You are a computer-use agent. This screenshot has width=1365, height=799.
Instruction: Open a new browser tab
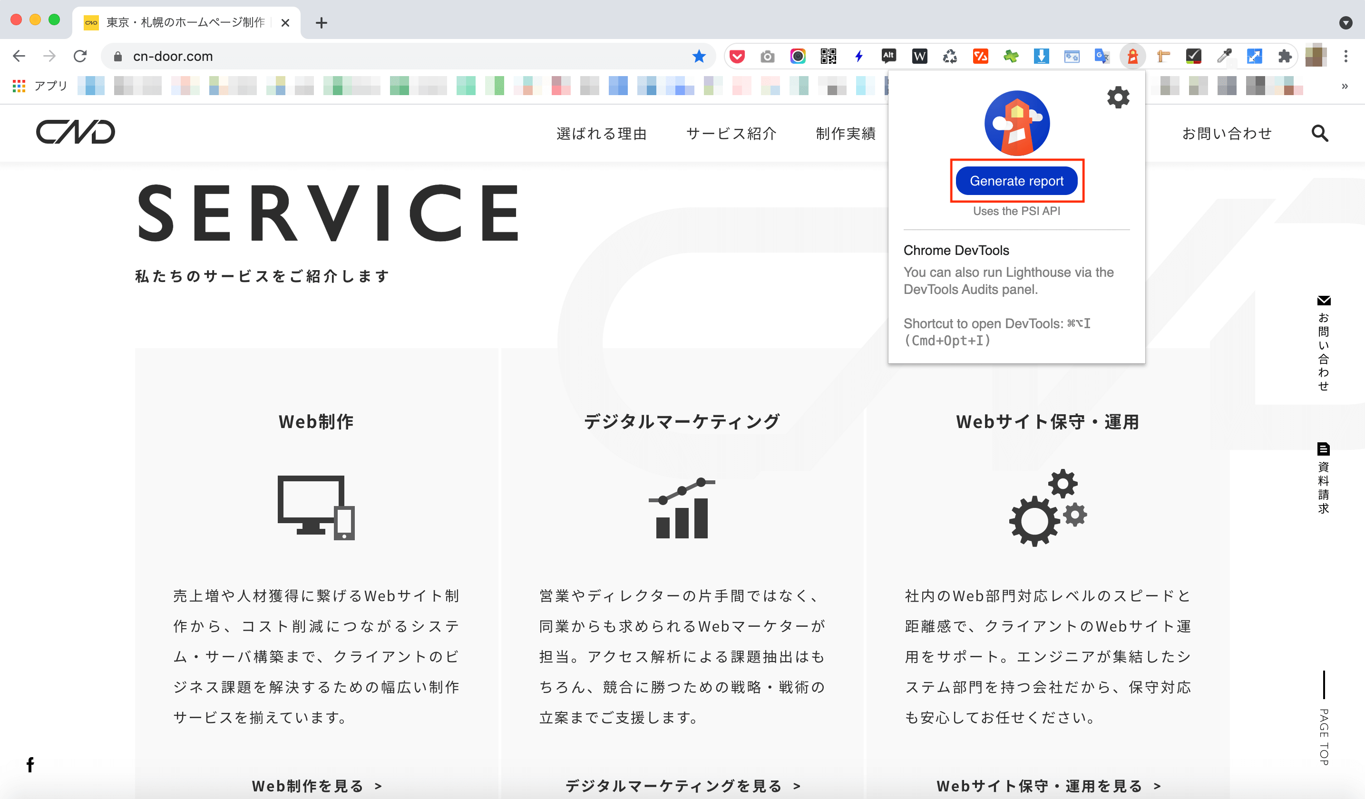click(x=321, y=23)
